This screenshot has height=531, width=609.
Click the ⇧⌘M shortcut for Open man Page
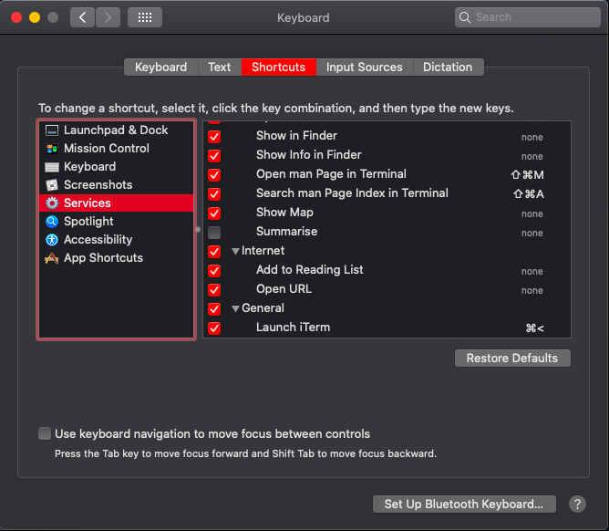(x=527, y=175)
